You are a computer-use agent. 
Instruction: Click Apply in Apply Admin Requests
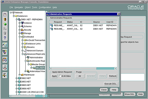pyautogui.click(x=54, y=76)
